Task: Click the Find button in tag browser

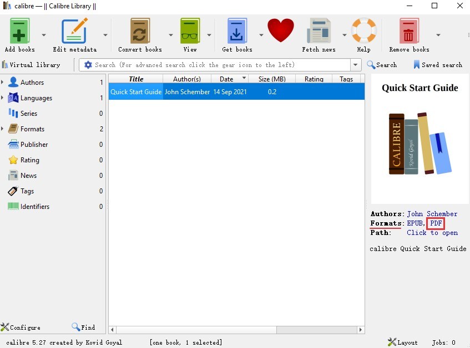Action: pyautogui.click(x=83, y=327)
